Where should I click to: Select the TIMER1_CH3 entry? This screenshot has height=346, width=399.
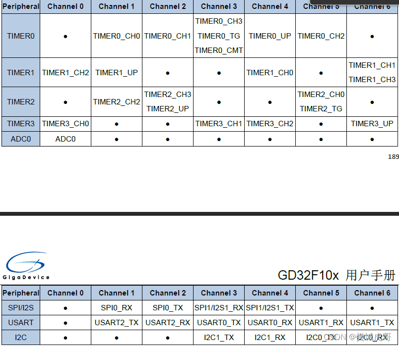[372, 79]
